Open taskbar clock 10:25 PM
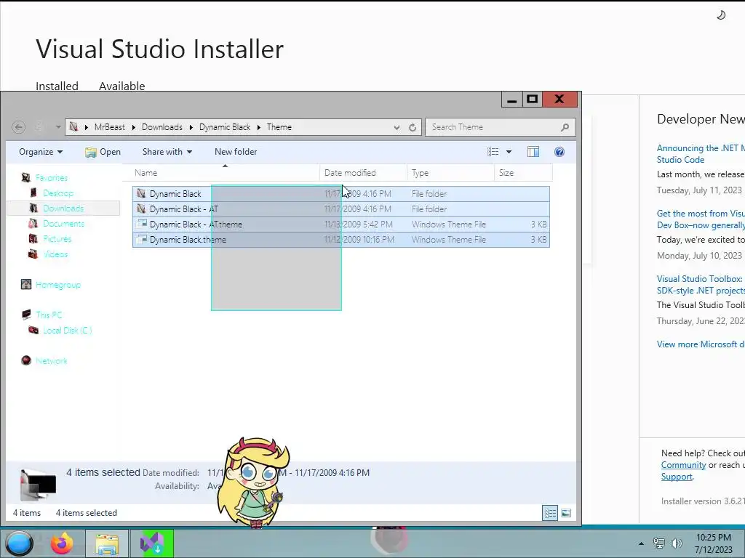The height and width of the screenshot is (558, 745). click(x=714, y=543)
